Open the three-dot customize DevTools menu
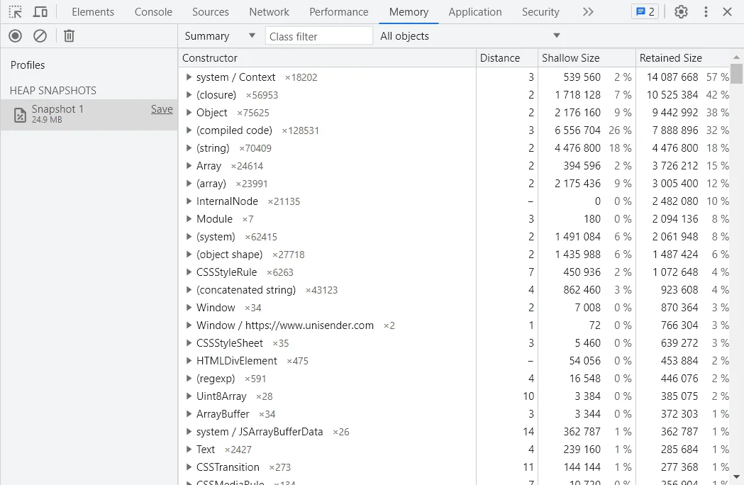The image size is (744, 485). (x=706, y=12)
